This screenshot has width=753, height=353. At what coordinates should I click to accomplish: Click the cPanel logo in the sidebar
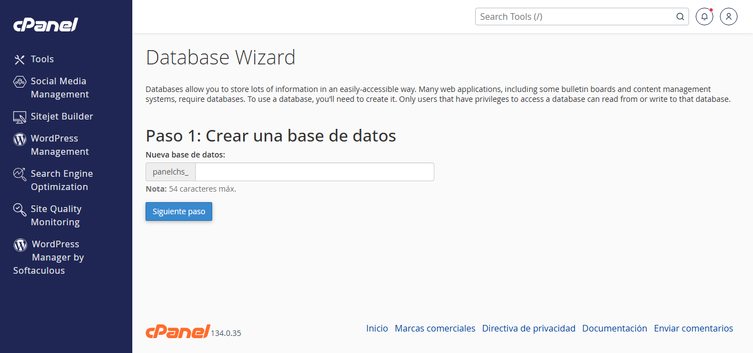(x=46, y=25)
